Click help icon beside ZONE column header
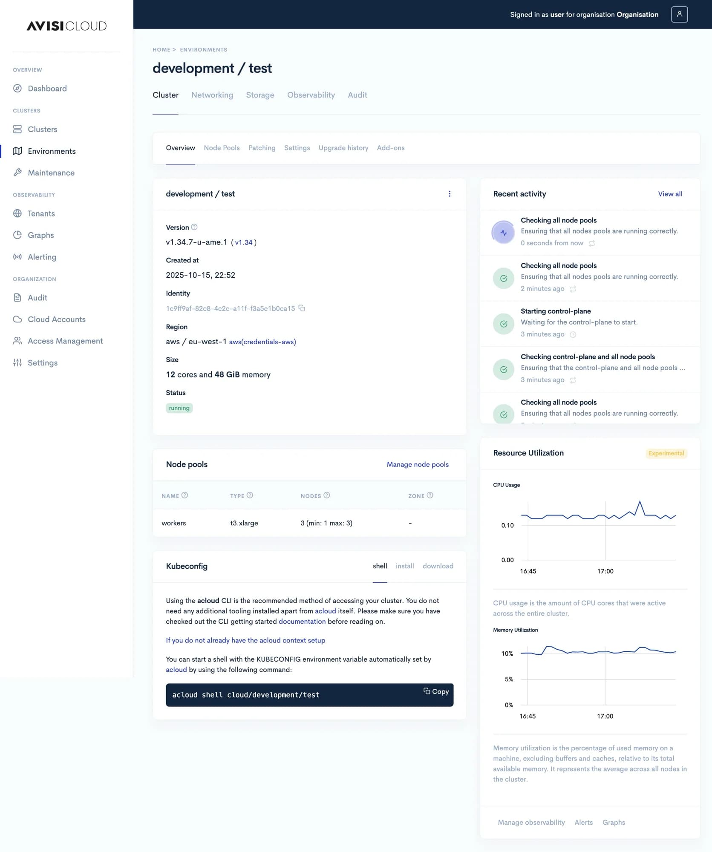The image size is (712, 852). (430, 495)
